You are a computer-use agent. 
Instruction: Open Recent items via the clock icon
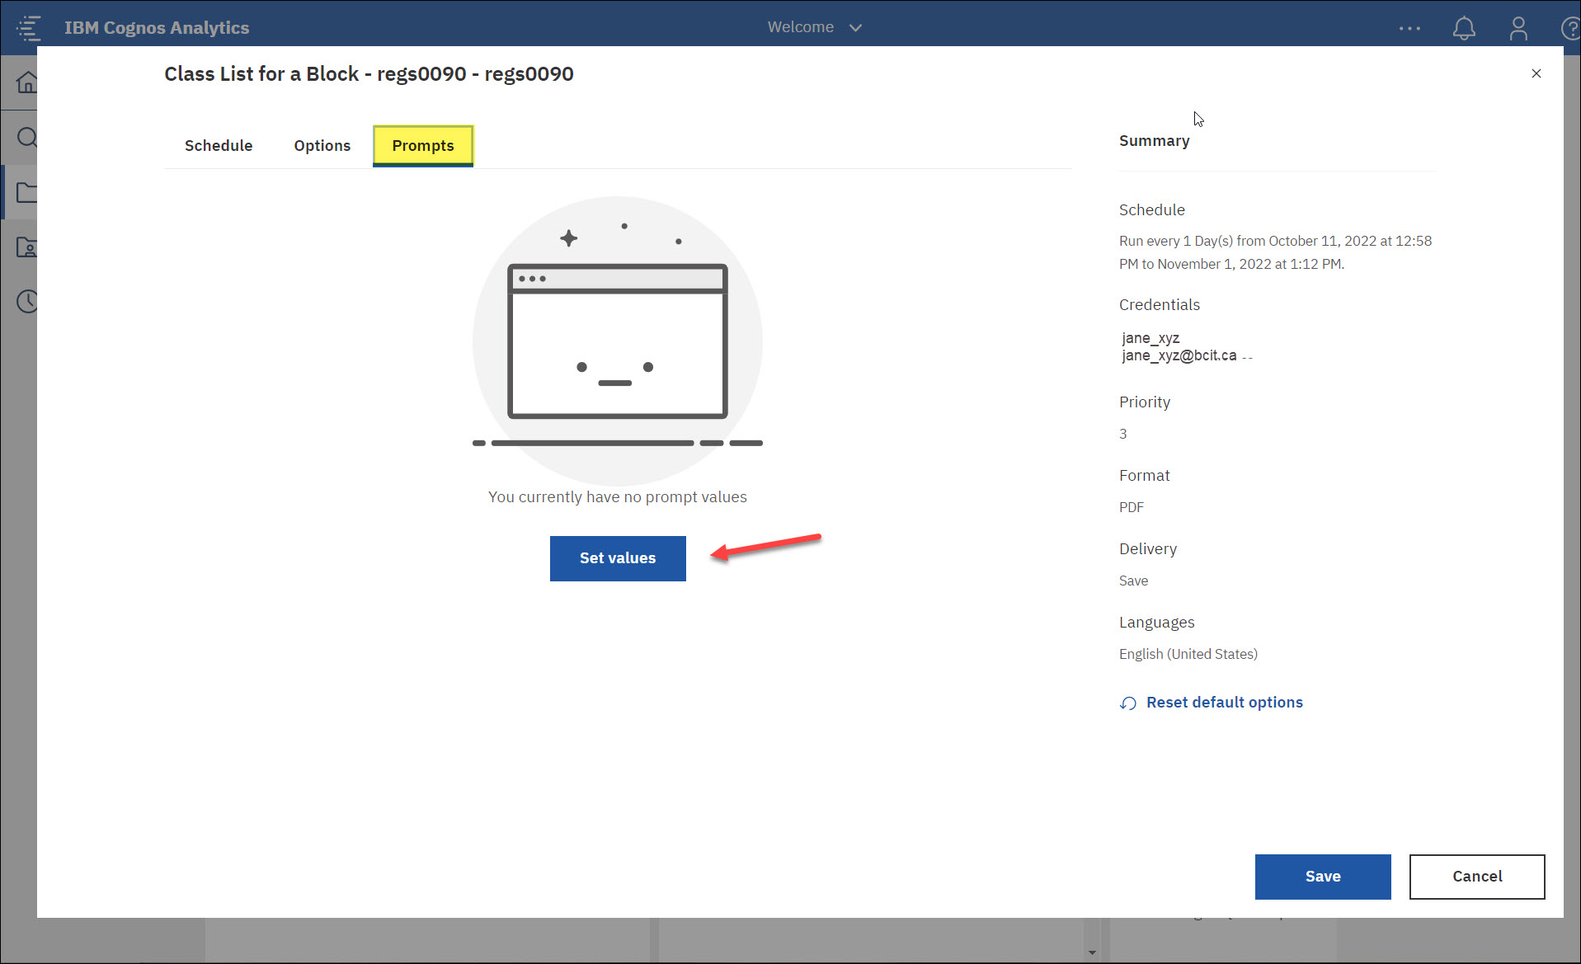(27, 301)
